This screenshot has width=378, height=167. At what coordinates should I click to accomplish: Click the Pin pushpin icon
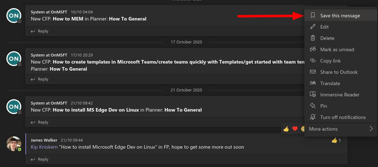[x=313, y=106]
